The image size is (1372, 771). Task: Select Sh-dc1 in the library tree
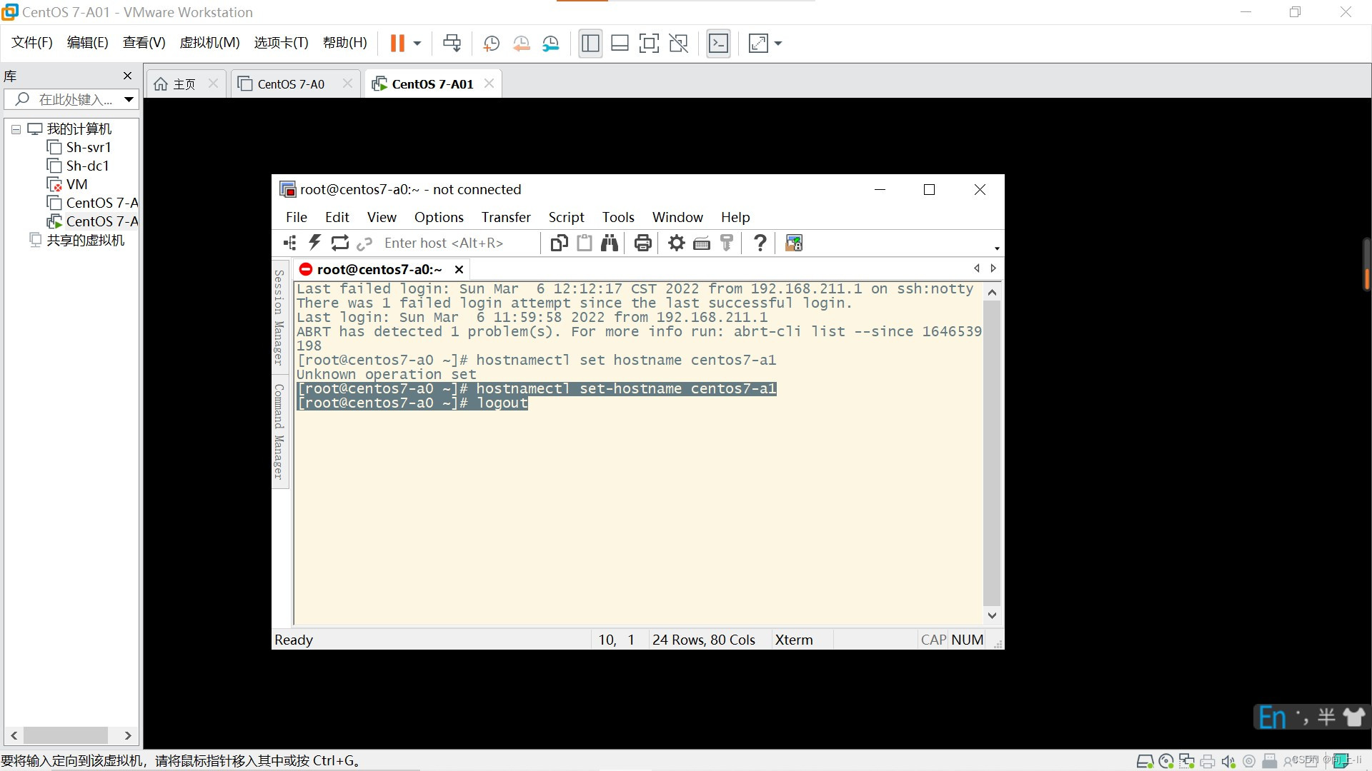(x=87, y=166)
